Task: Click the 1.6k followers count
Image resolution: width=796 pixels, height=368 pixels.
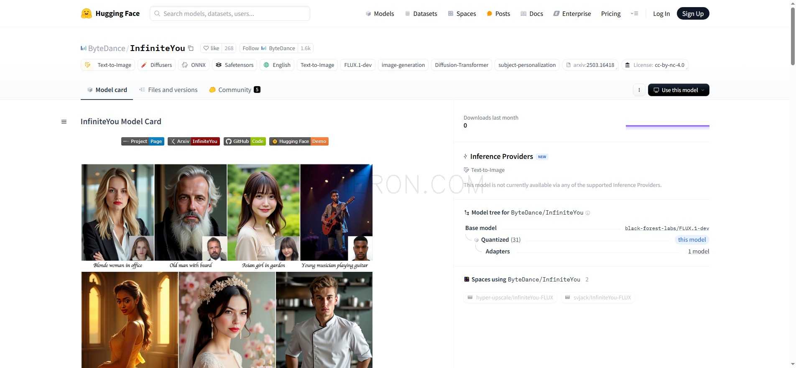Action: click(x=306, y=48)
